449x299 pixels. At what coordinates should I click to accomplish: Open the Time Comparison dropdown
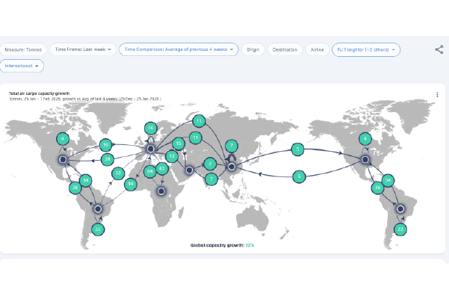click(x=179, y=49)
